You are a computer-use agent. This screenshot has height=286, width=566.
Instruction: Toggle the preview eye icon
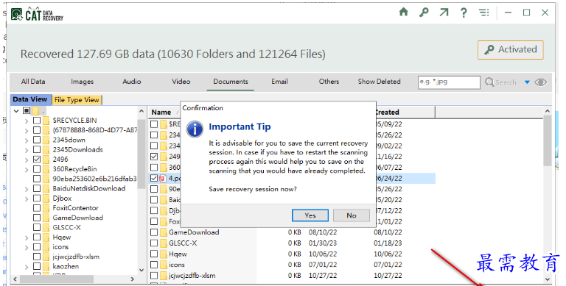tap(540, 82)
